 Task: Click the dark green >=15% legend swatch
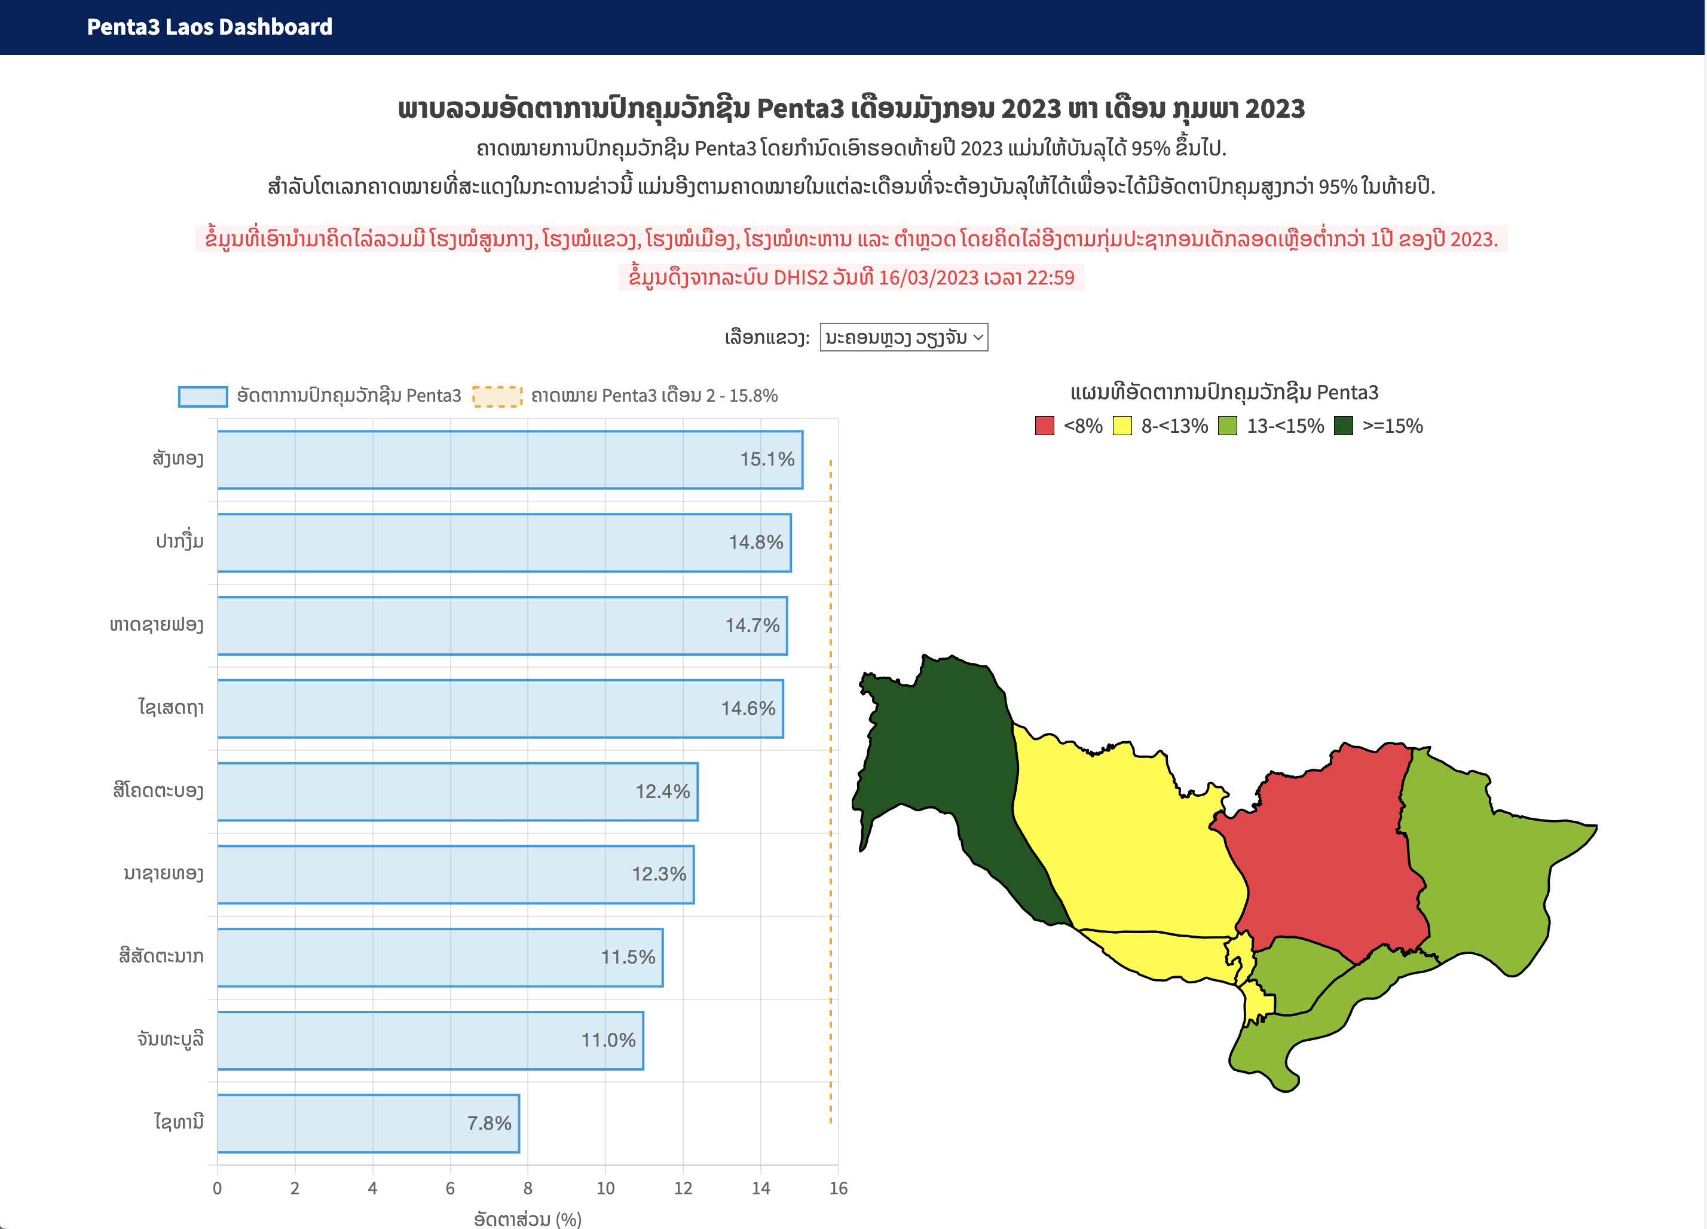coord(1343,426)
